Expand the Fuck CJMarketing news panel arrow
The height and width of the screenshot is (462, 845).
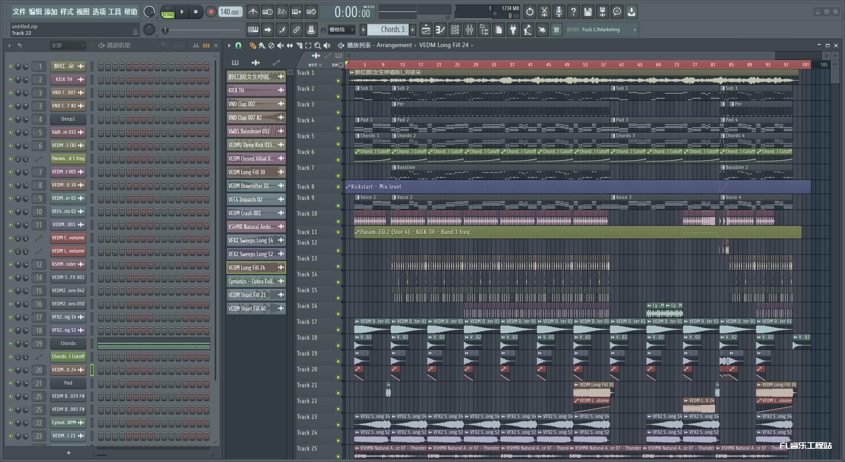(x=635, y=30)
